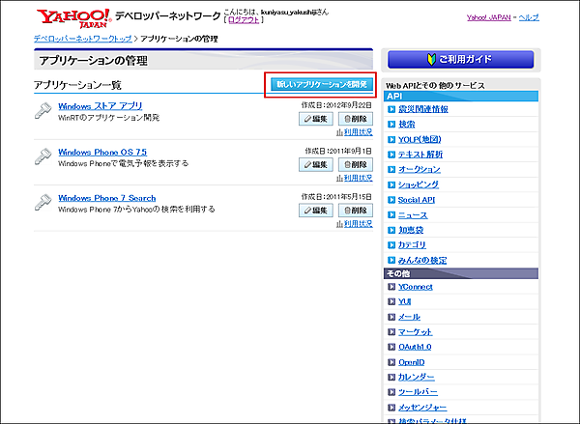Go to the Yahoo! JAPAN link in header

click(488, 17)
